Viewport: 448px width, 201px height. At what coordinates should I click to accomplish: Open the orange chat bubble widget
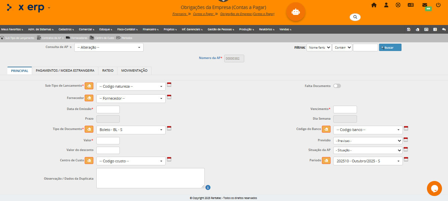434,188
